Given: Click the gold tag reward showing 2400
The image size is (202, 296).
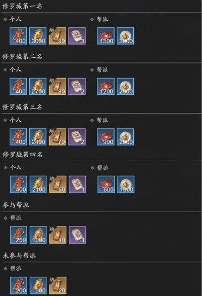Looking at the screenshot, I should click(x=38, y=137).
